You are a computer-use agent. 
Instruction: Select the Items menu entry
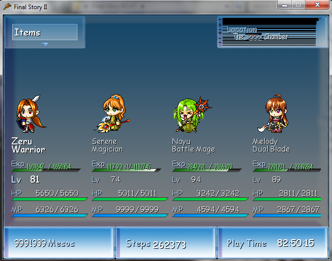(45, 32)
